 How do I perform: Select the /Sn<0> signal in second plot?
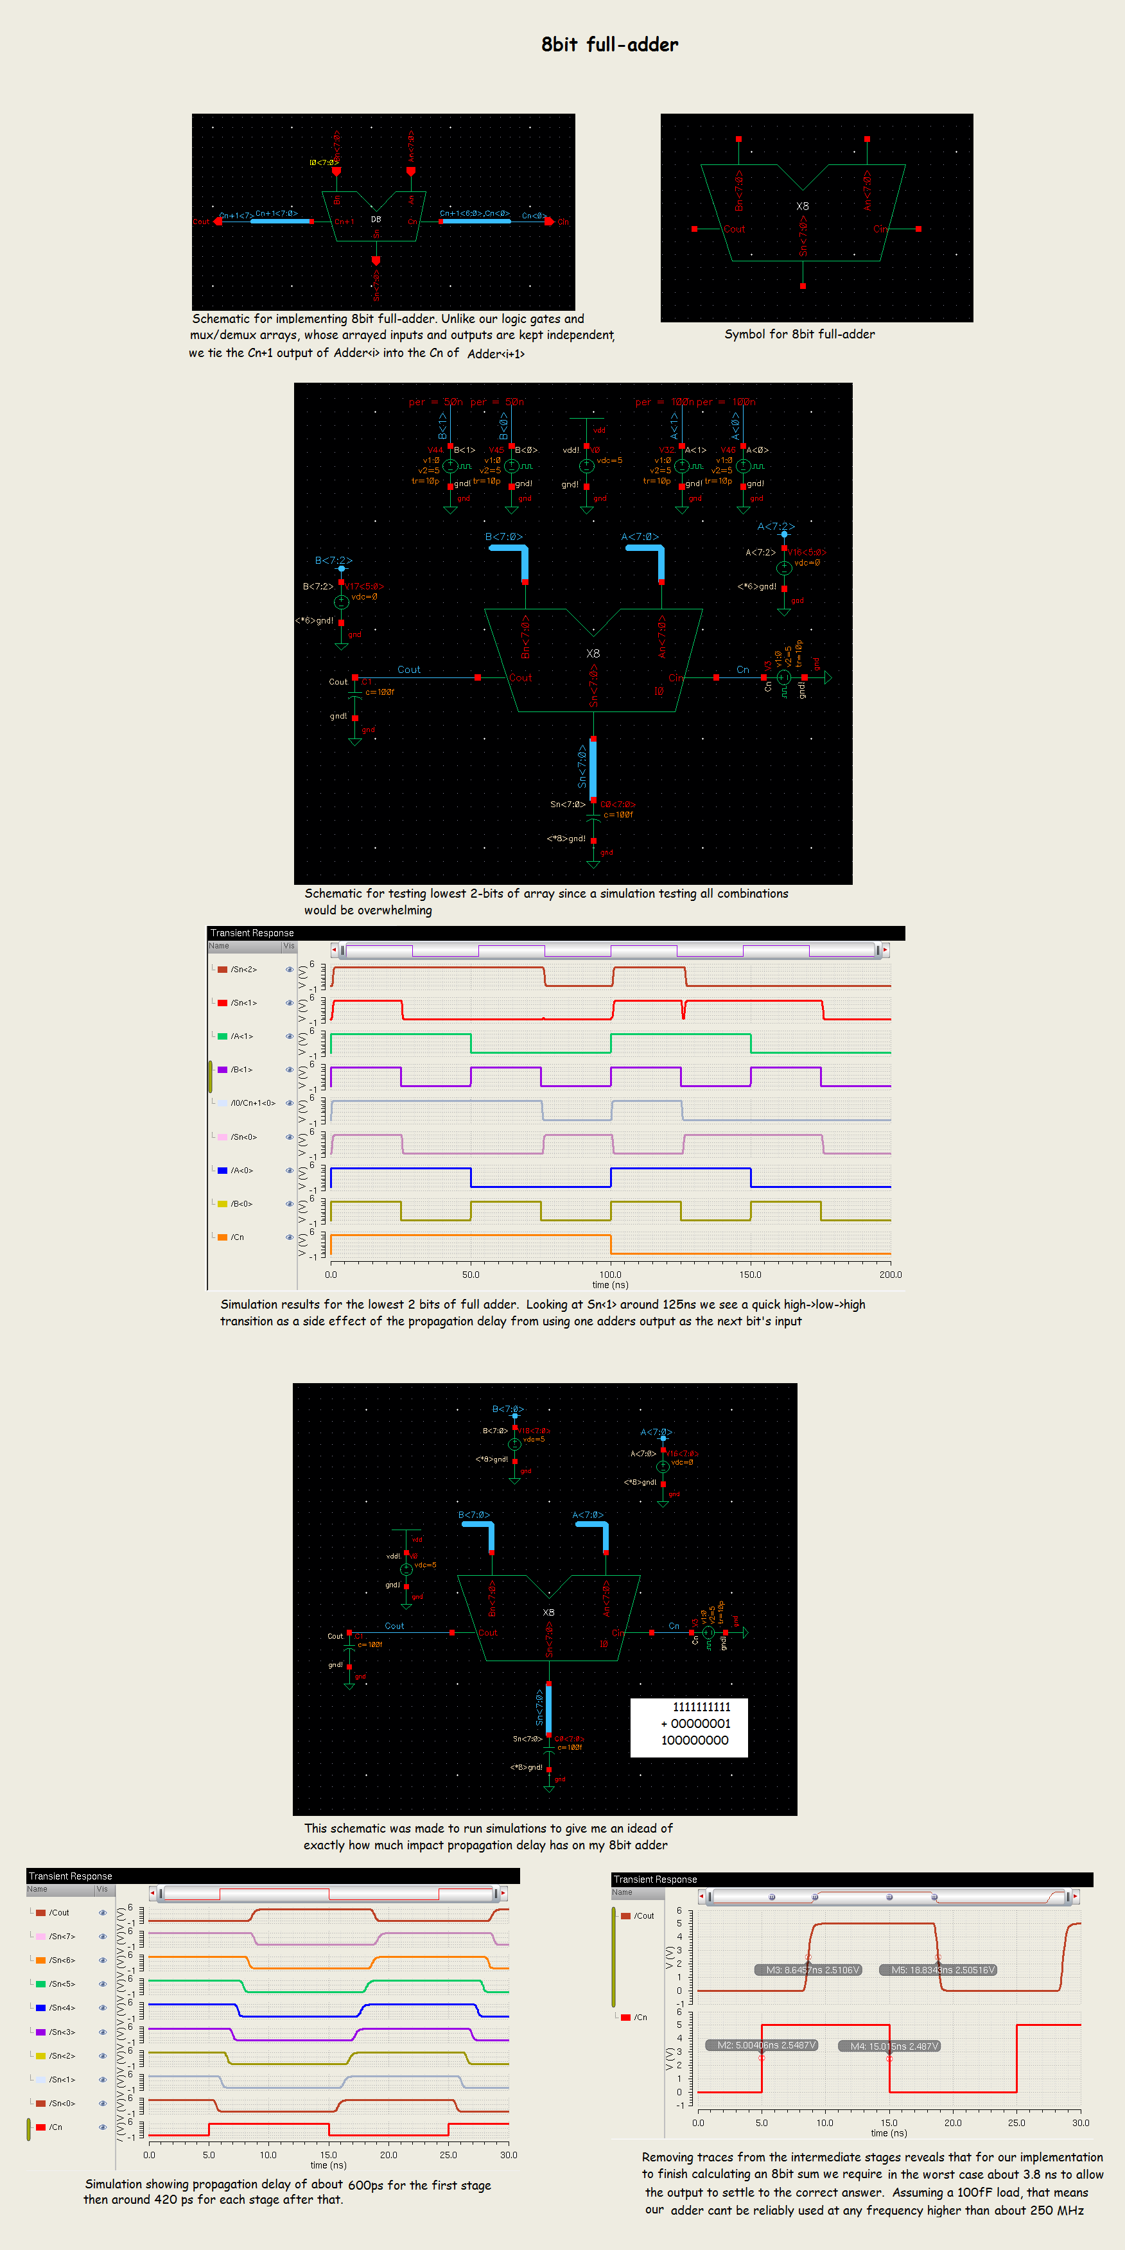[62, 2103]
